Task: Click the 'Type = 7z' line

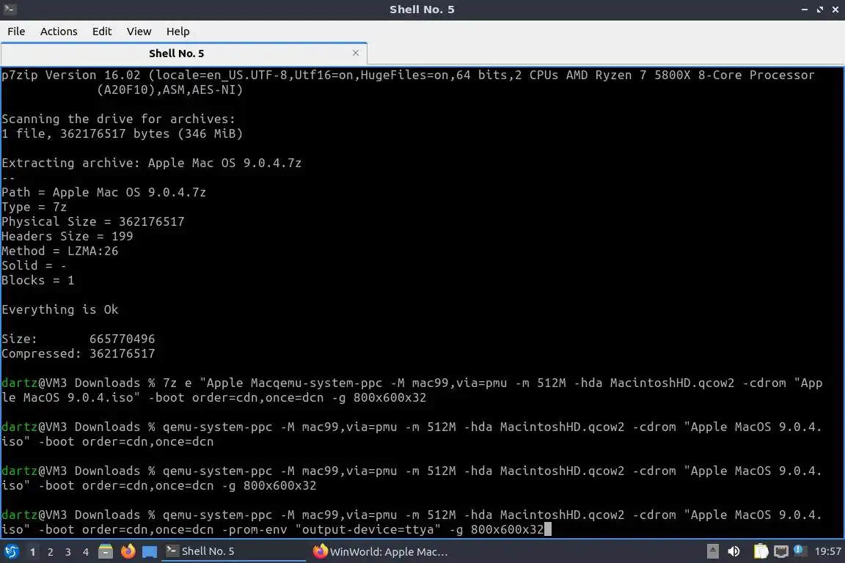Action: 34,207
